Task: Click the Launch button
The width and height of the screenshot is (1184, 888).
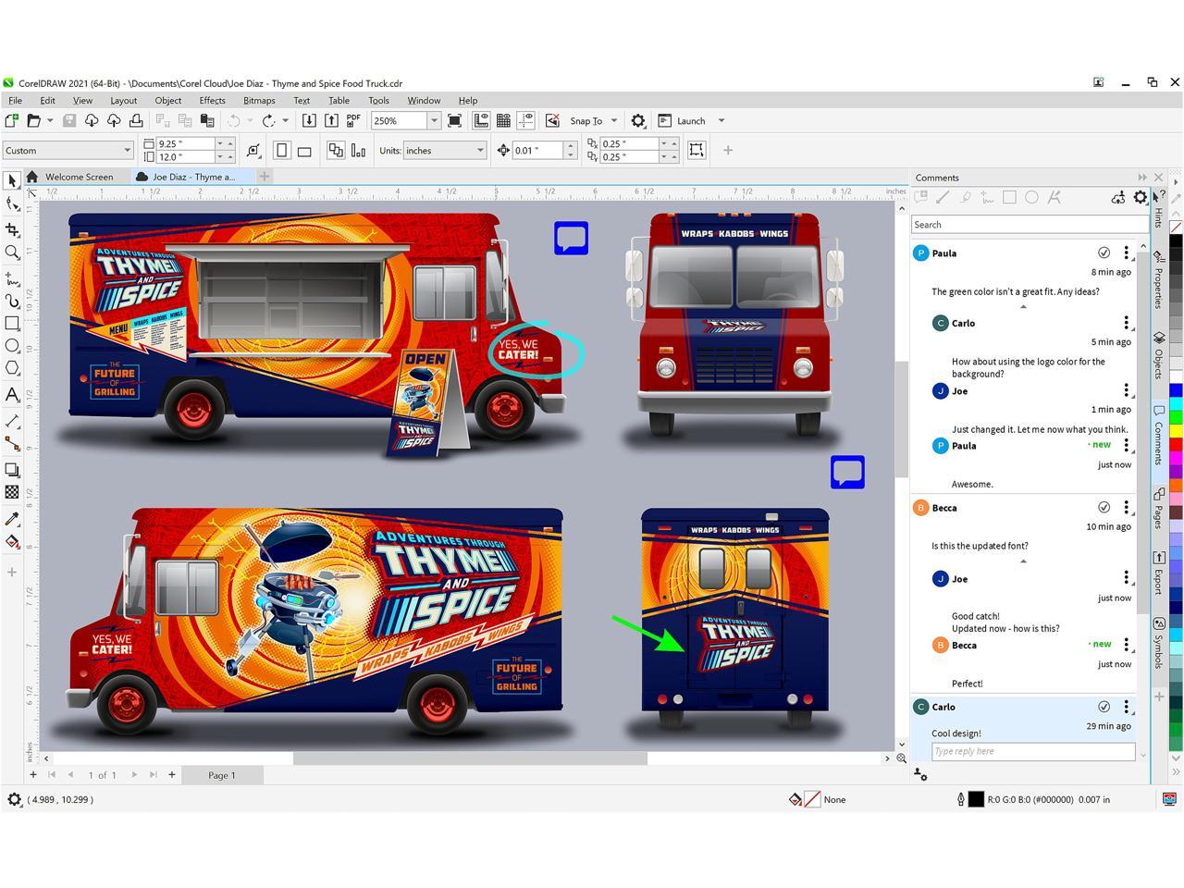Action: tap(690, 120)
